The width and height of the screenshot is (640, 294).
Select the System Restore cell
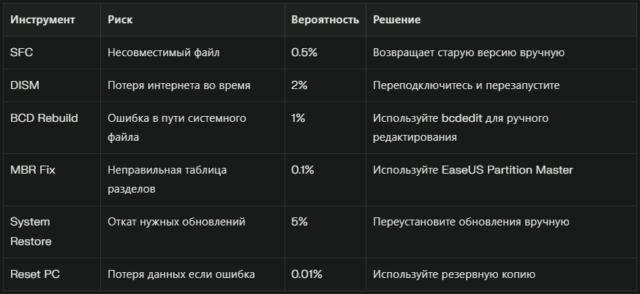[x=31, y=231]
